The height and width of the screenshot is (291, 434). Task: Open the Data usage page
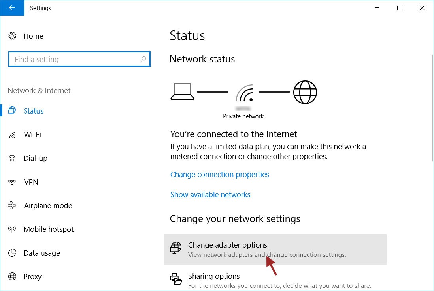pos(42,253)
